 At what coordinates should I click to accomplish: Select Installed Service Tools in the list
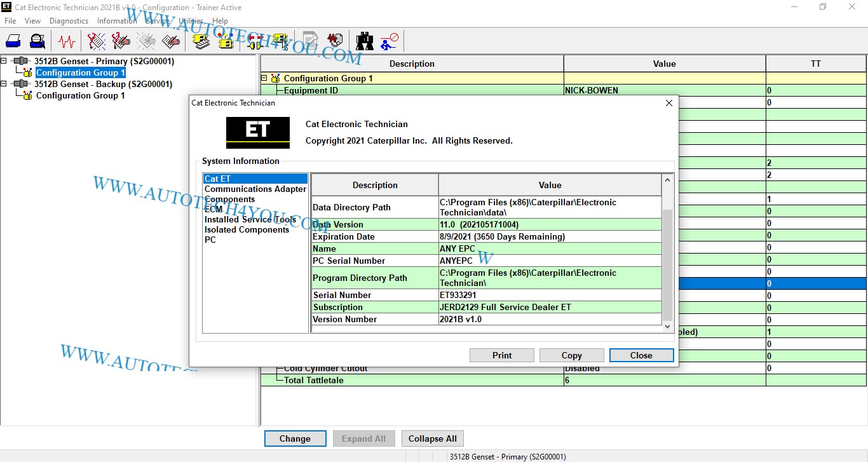pos(250,219)
